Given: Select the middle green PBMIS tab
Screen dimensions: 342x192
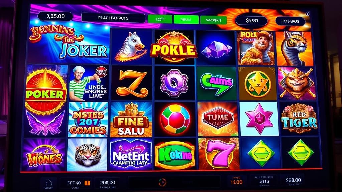Looking at the screenshot, I should click(186, 20).
